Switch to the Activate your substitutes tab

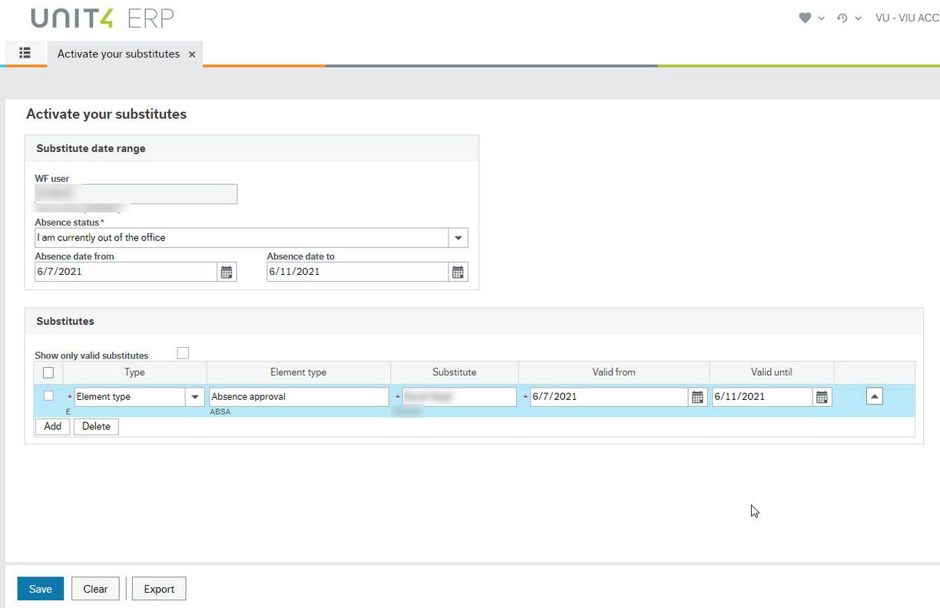(118, 54)
